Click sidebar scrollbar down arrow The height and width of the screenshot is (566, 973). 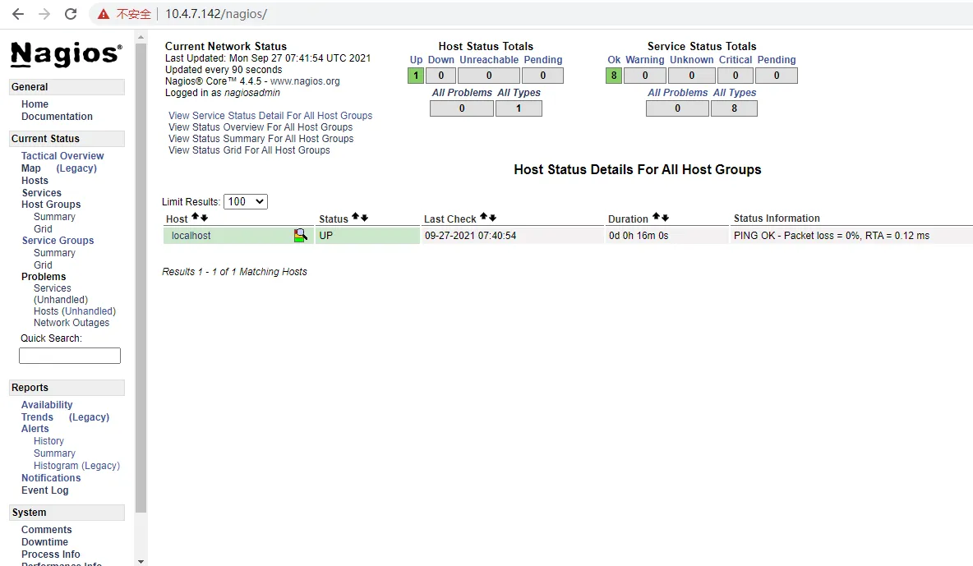[141, 561]
